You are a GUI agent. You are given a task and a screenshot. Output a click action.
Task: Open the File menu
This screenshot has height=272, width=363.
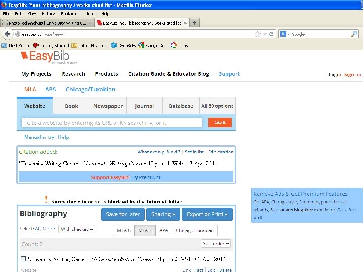click(x=6, y=14)
